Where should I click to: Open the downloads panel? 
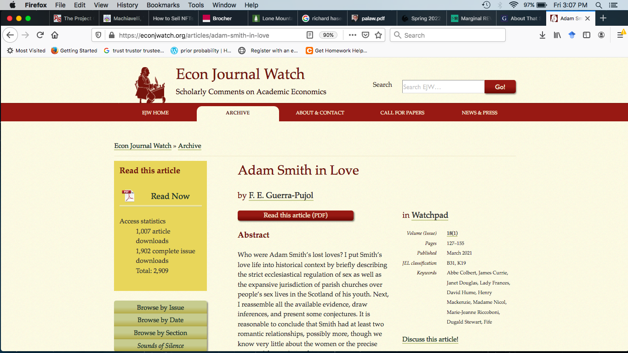point(542,35)
